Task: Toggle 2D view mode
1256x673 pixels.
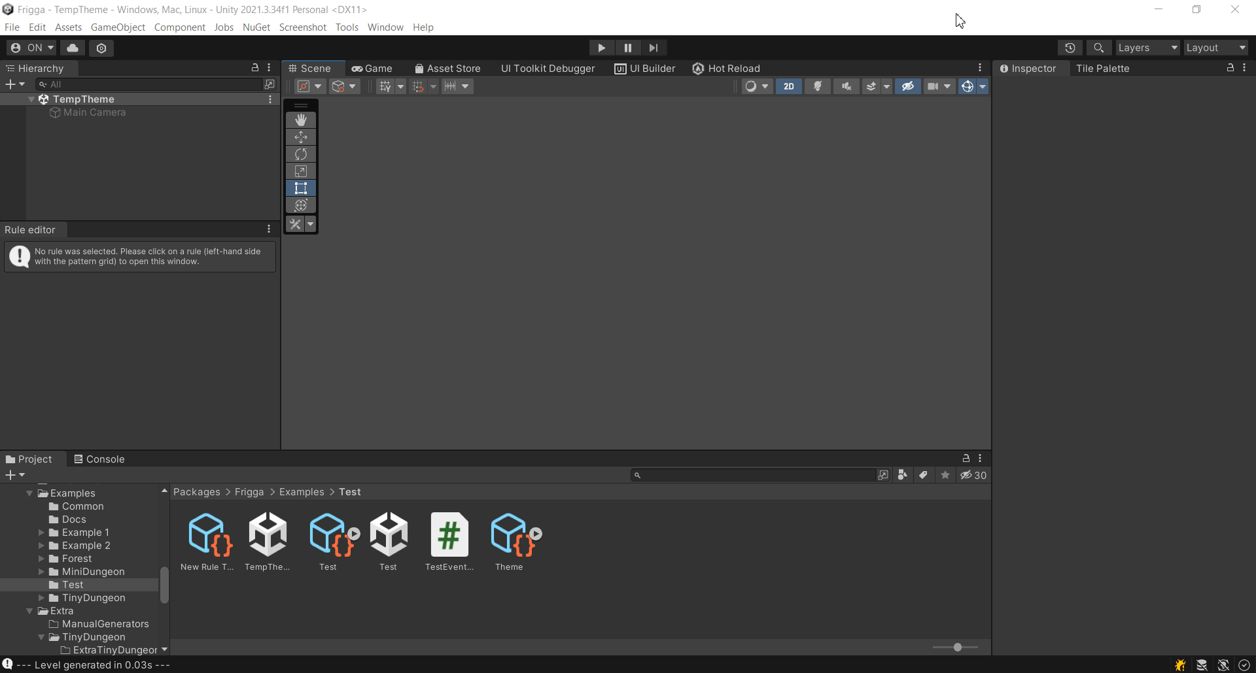Action: click(x=789, y=86)
